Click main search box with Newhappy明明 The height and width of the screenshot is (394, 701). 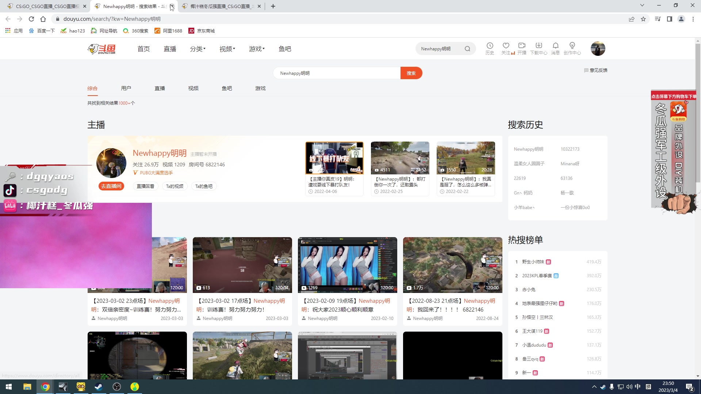pos(337,73)
